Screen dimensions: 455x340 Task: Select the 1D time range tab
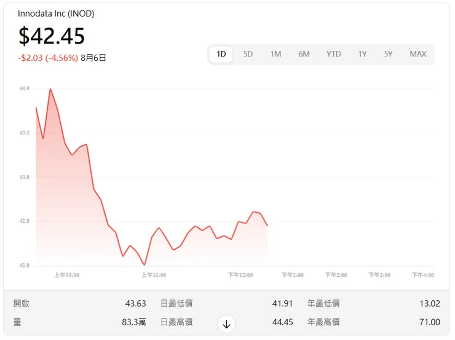tap(221, 54)
